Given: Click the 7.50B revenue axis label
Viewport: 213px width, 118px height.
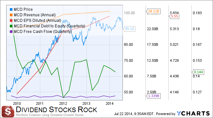Looking at the screenshot, I should (x=151, y=76).
